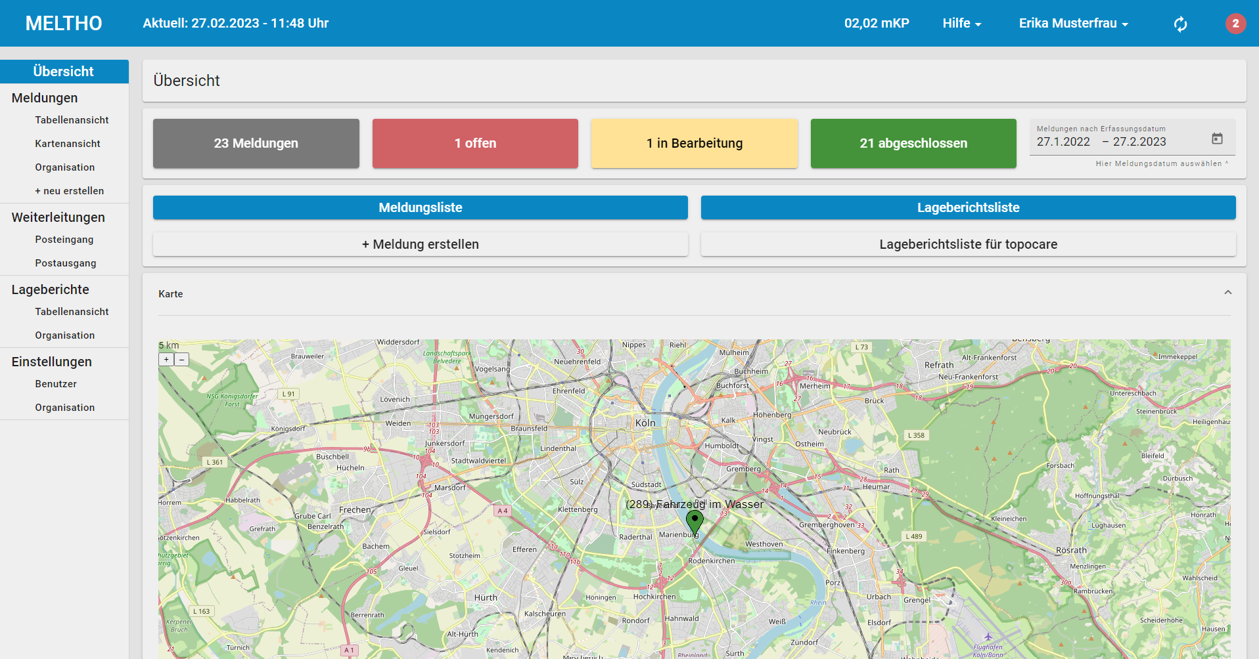Open the calendar date picker icon

[x=1217, y=138]
